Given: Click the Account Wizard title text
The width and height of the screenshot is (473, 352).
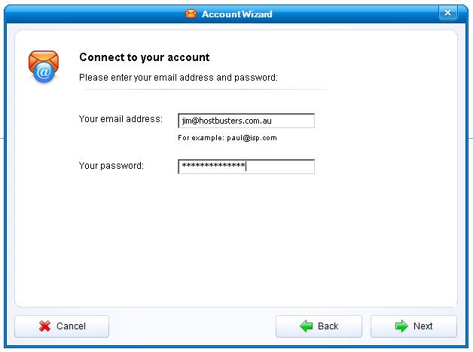Looking at the screenshot, I should tap(236, 14).
